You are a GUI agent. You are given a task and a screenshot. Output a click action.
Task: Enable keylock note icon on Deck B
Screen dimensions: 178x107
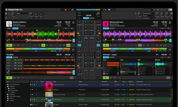pos(170,40)
